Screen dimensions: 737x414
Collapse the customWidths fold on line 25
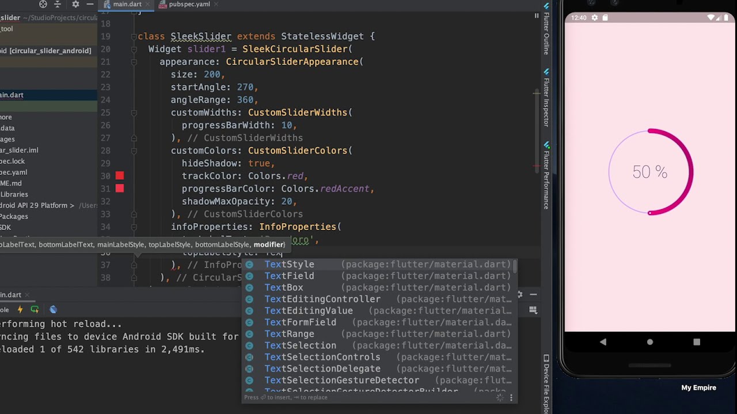pyautogui.click(x=134, y=113)
